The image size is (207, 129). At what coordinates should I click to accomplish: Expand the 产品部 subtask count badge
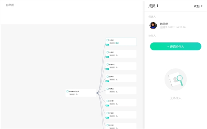pyautogui.click(x=107, y=118)
